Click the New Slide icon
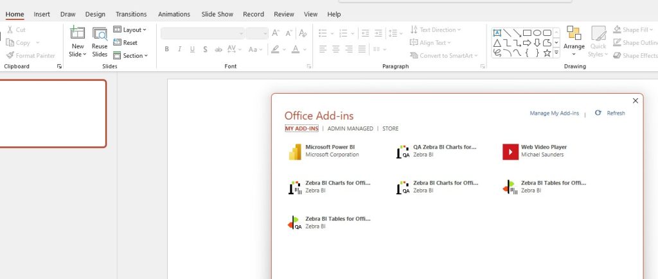The image size is (658, 279). click(x=78, y=33)
